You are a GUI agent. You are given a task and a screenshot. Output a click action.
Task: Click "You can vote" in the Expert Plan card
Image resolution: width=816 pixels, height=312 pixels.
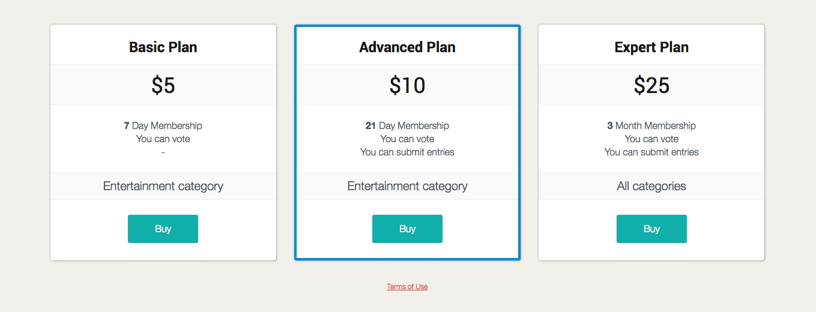[651, 139]
